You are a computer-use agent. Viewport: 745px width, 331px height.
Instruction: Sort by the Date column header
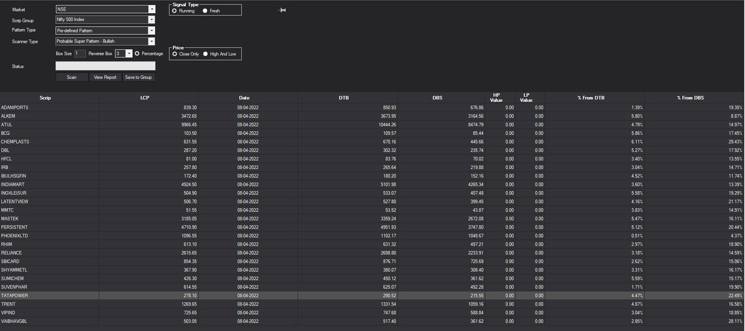coord(248,97)
